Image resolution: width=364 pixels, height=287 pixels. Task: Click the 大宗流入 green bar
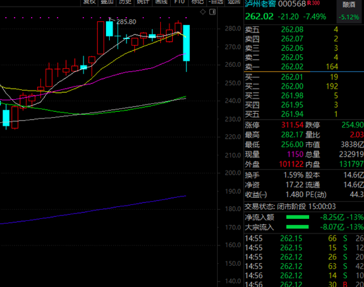coord(298,227)
